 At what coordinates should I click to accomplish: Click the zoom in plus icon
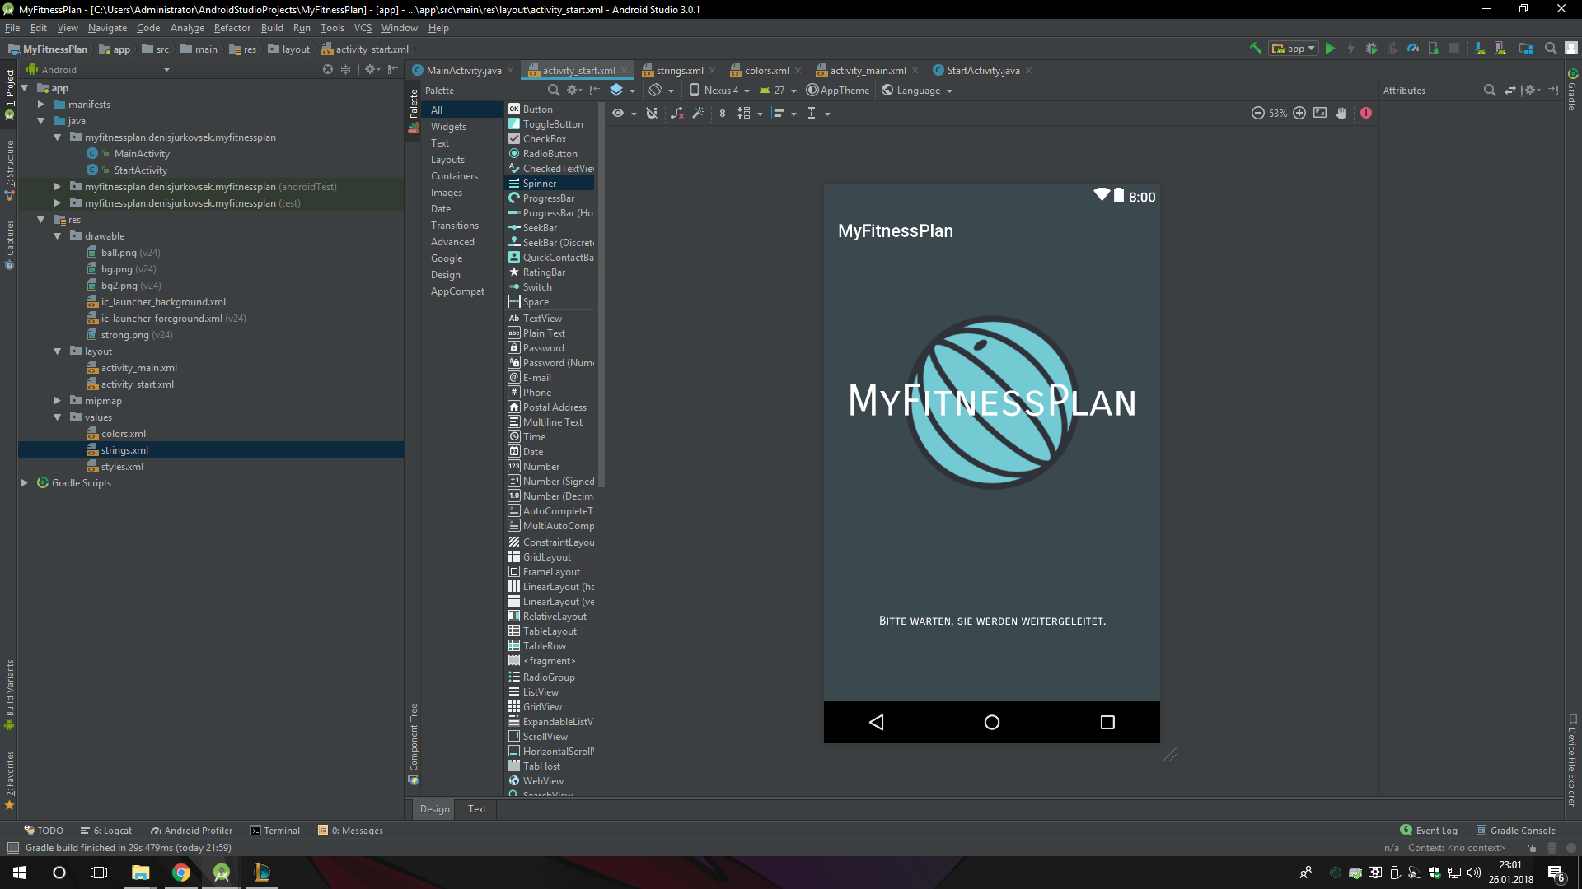(1299, 114)
